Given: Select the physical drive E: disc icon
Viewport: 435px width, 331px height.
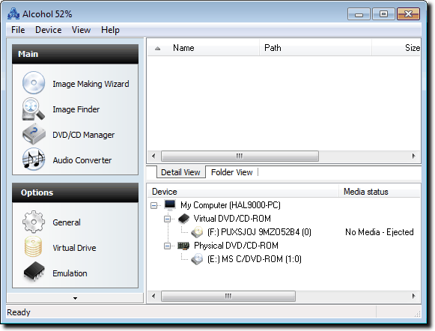Looking at the screenshot, I should tap(197, 259).
